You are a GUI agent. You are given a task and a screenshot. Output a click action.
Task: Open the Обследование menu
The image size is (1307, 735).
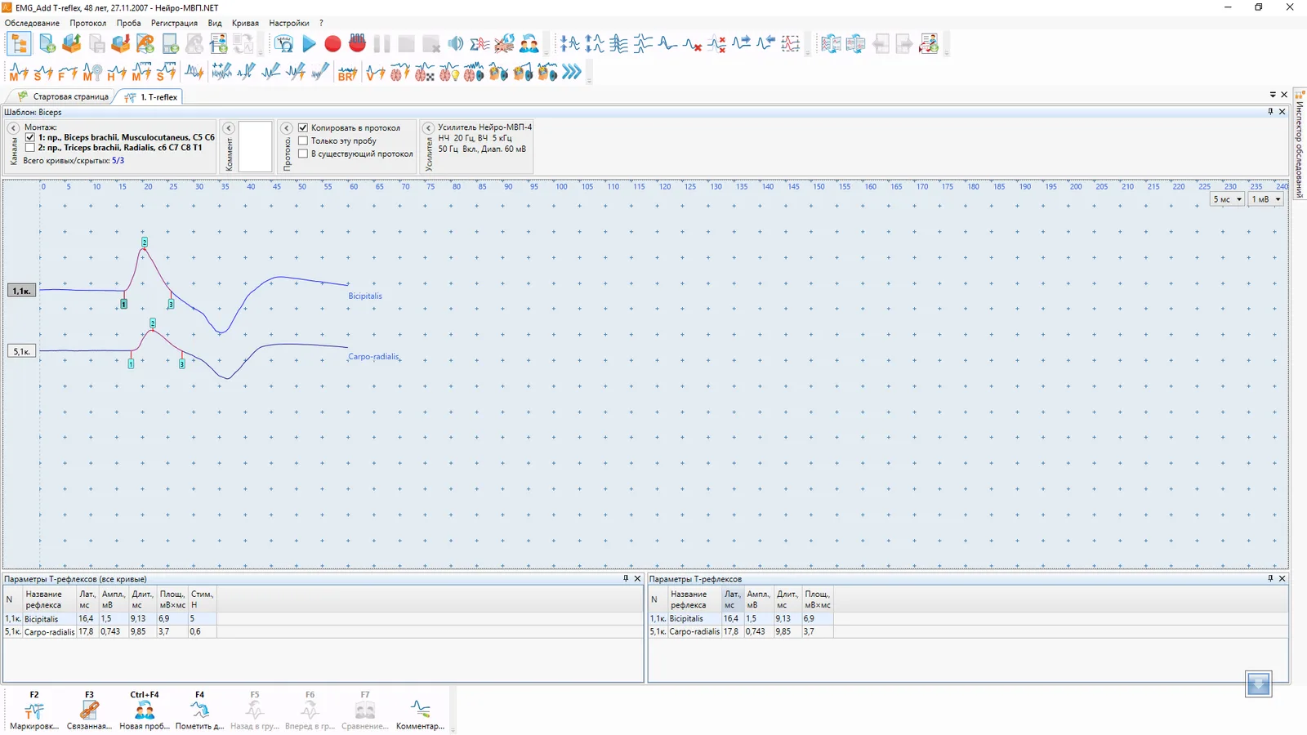(32, 23)
